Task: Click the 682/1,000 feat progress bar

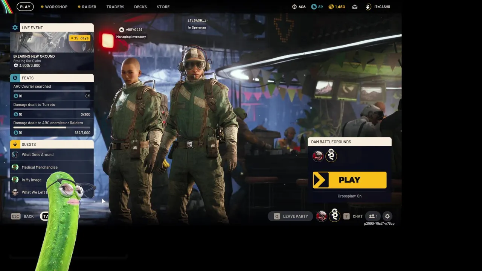Action: coord(52,128)
